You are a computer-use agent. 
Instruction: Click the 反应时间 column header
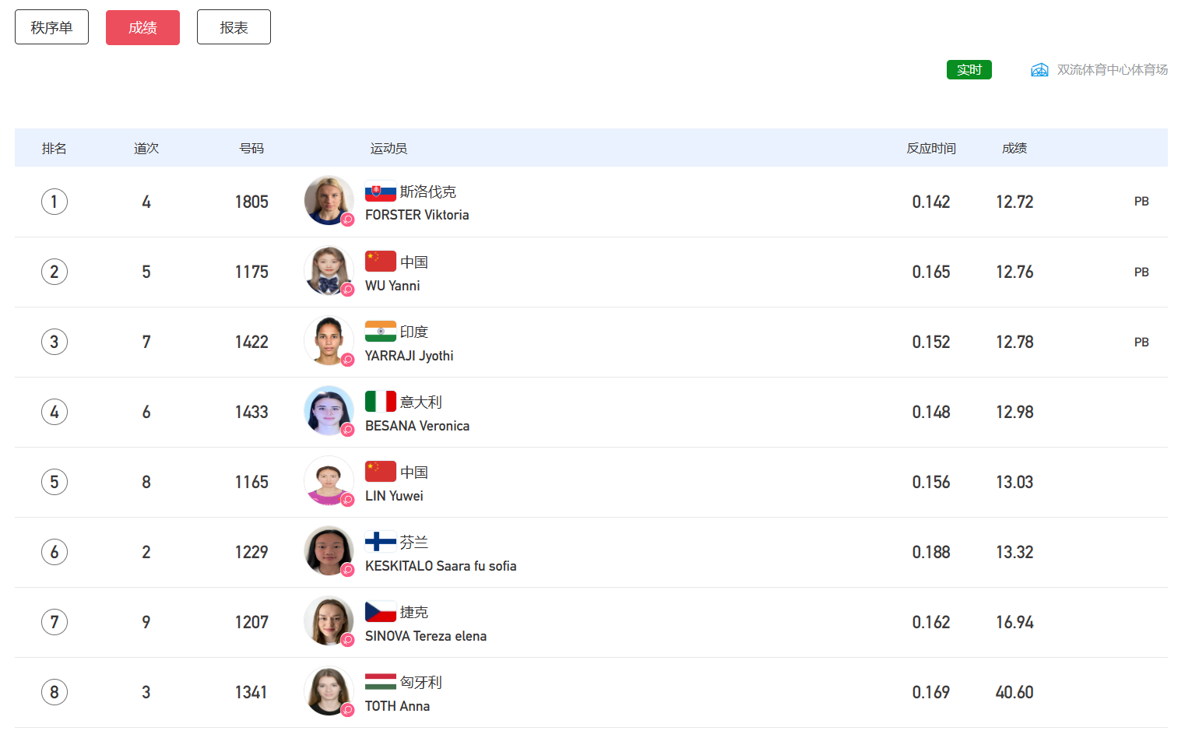point(930,148)
